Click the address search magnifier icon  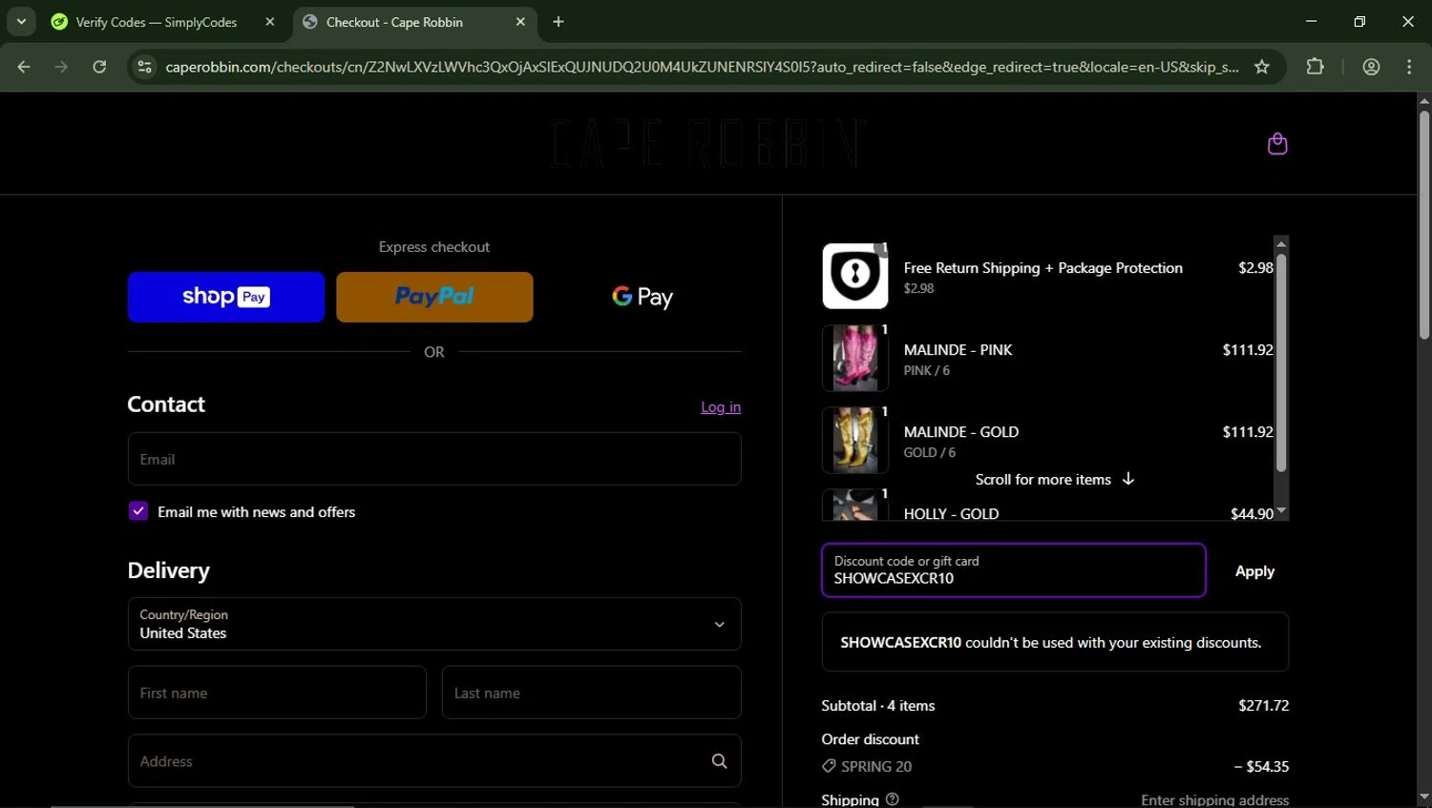(719, 761)
